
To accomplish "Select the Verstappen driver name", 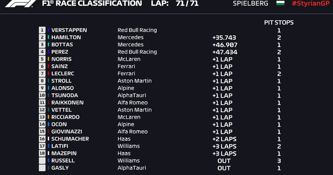I will click(69, 30).
